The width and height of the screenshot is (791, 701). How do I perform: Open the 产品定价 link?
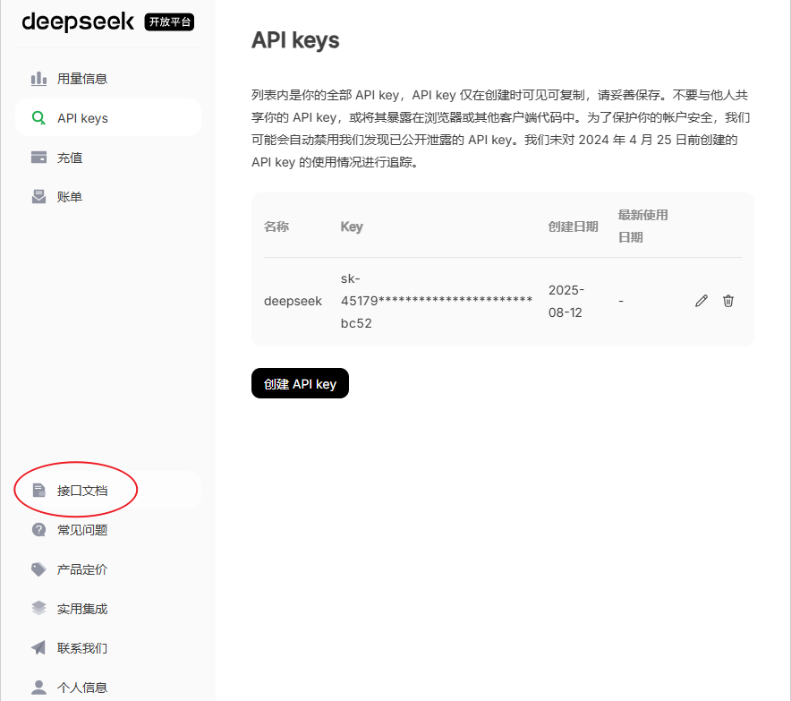pos(108,569)
